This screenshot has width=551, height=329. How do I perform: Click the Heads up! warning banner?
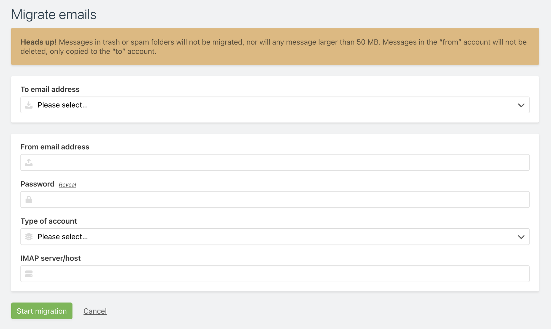tap(275, 46)
